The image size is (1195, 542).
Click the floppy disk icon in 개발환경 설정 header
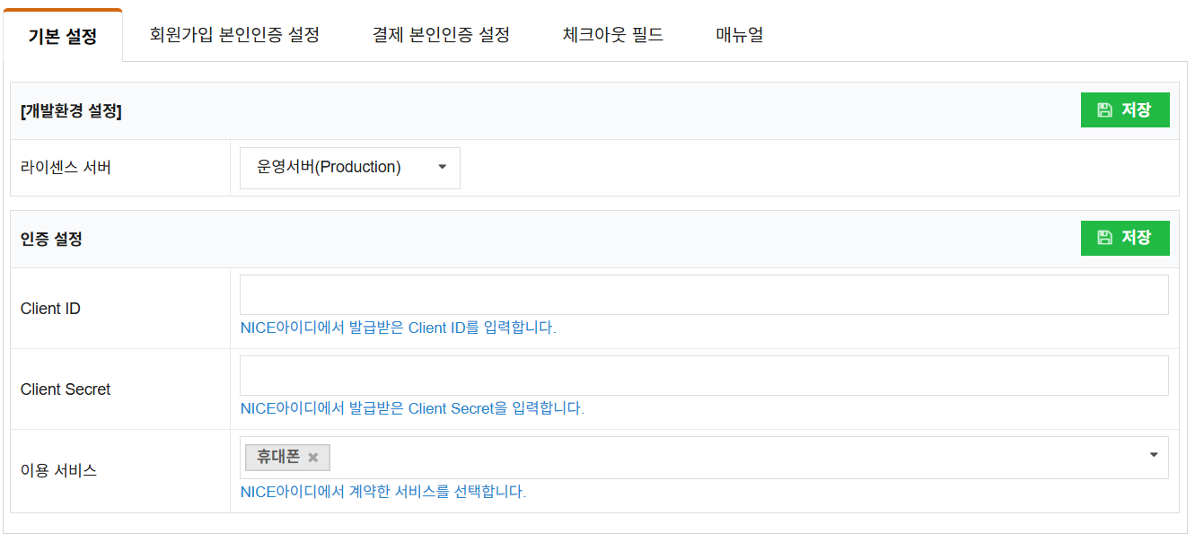tap(1104, 110)
